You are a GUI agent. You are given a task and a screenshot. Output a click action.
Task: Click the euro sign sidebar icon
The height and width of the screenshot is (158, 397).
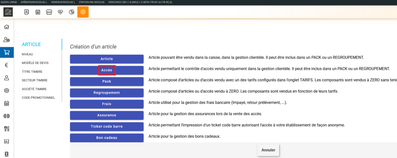tap(7, 65)
